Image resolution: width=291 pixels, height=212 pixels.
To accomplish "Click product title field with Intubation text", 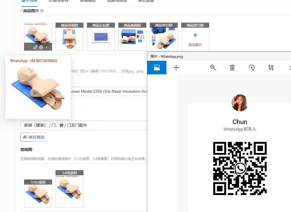I will 109,91.
